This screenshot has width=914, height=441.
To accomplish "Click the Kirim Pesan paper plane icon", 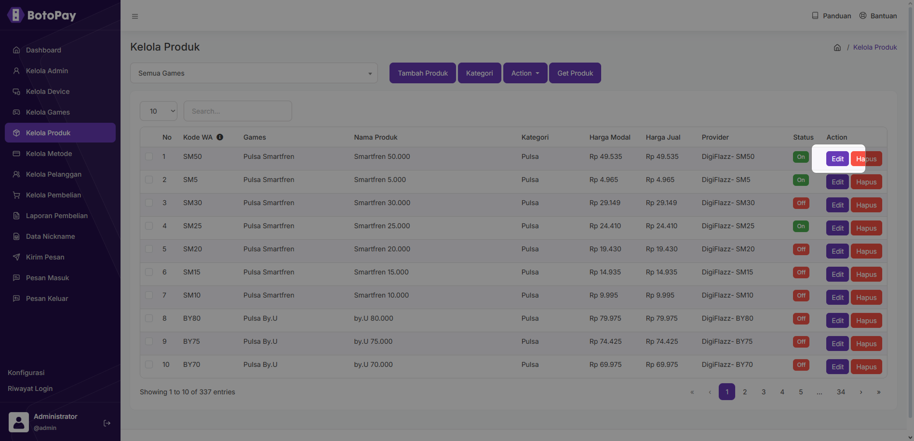I will tap(16, 257).
